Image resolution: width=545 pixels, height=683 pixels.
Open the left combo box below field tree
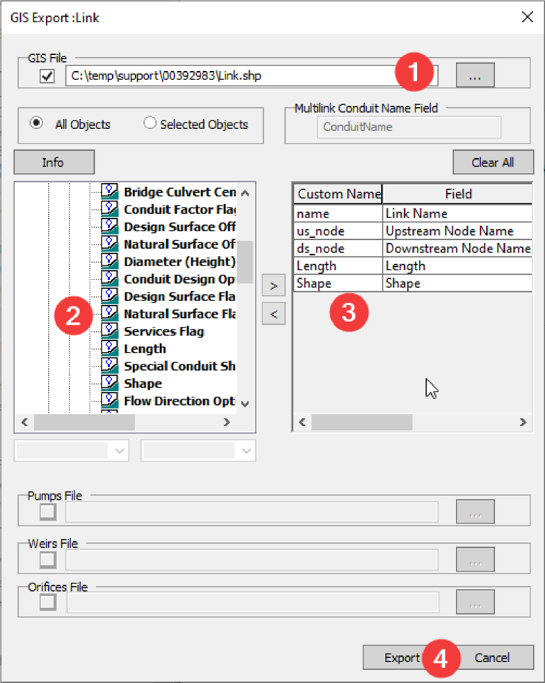pos(72,451)
